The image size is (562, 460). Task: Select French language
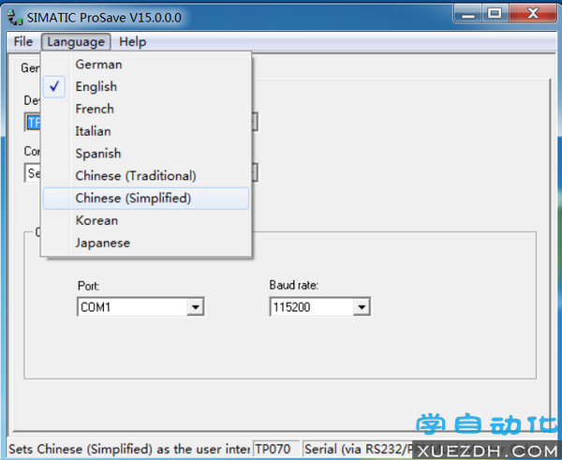[x=146, y=109]
